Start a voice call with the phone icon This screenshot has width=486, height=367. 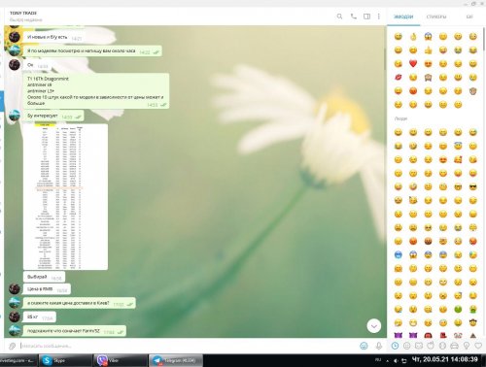pos(354,17)
